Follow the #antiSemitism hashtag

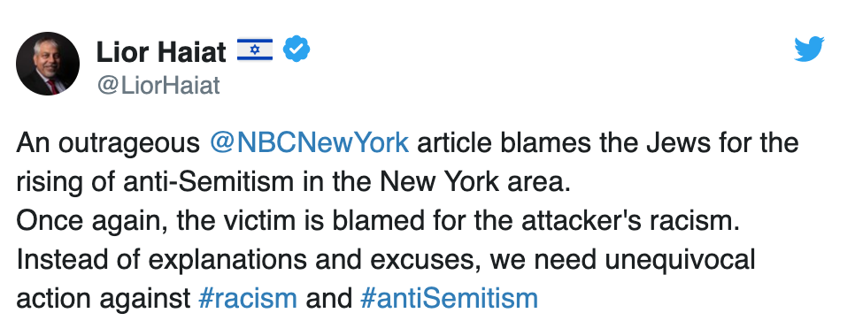coord(450,299)
